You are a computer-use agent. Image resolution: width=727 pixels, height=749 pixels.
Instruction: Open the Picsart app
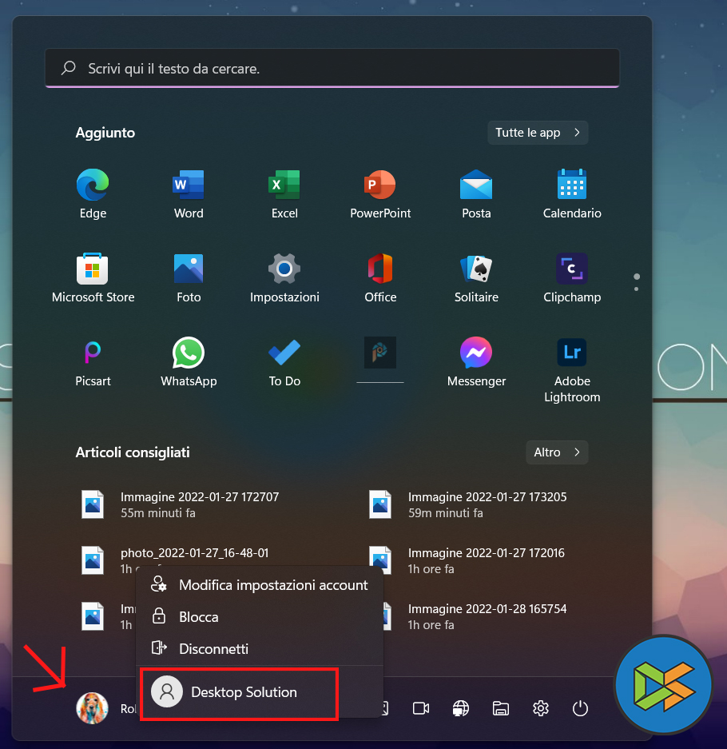click(x=93, y=361)
